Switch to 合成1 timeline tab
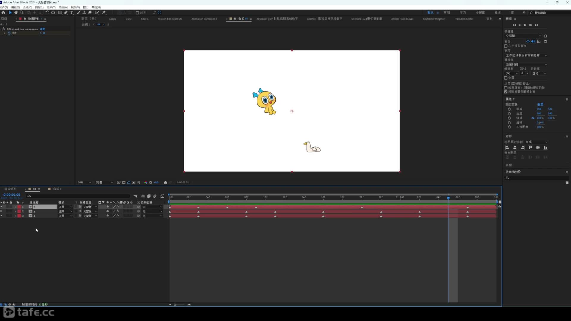This screenshot has height=321, width=571. [x=55, y=189]
